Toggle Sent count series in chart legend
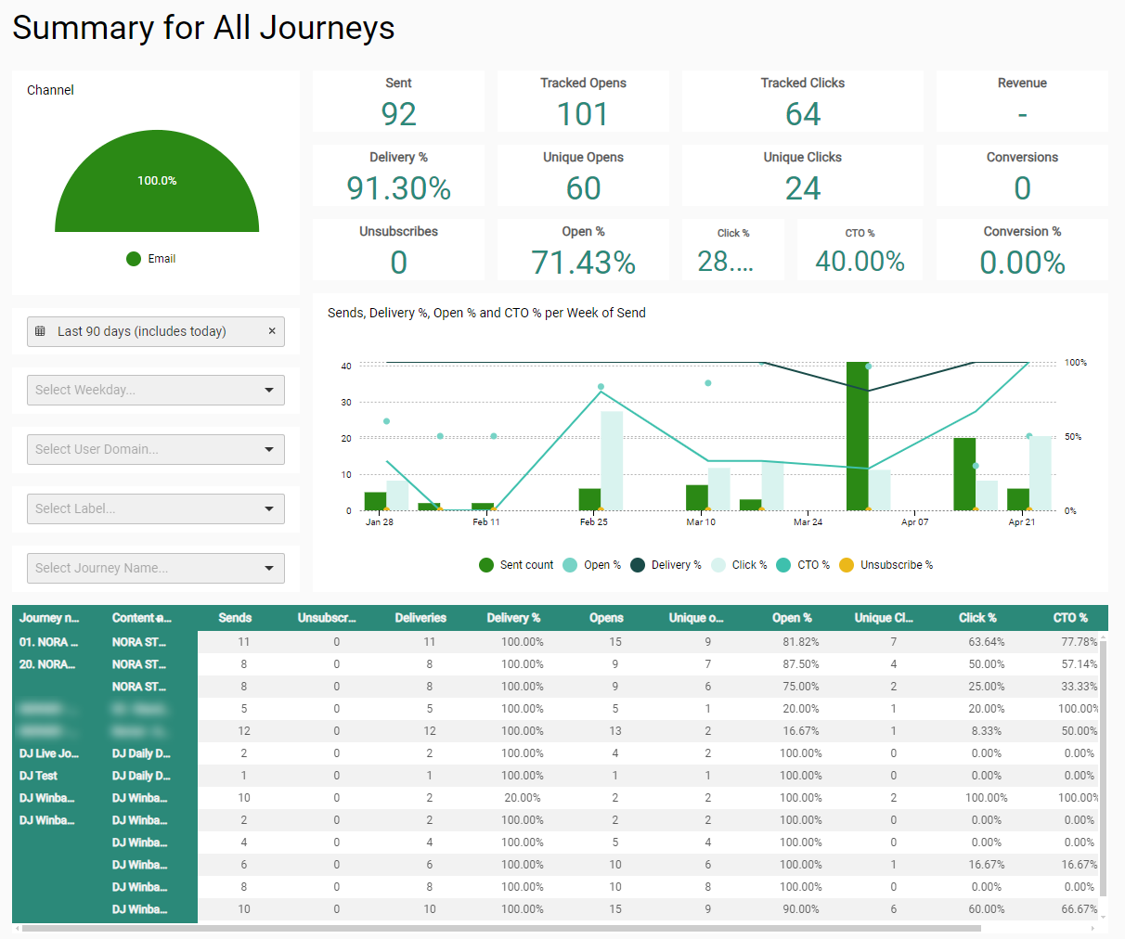This screenshot has width=1125, height=939. tap(486, 565)
